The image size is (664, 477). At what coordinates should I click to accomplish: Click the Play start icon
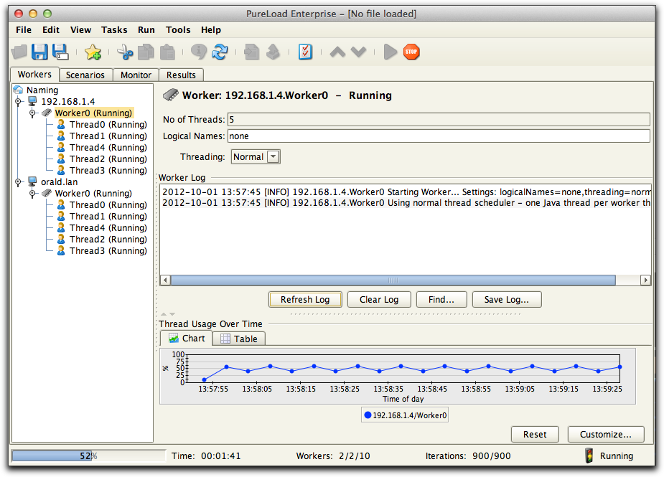pos(390,52)
